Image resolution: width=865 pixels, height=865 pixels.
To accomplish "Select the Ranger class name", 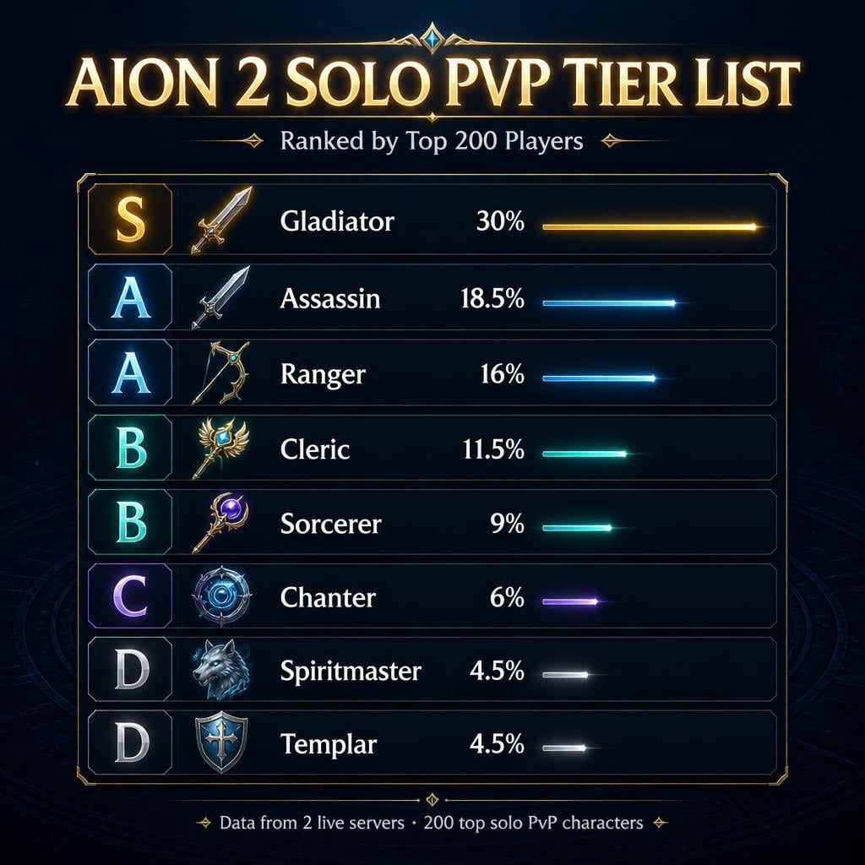I will coord(323,374).
